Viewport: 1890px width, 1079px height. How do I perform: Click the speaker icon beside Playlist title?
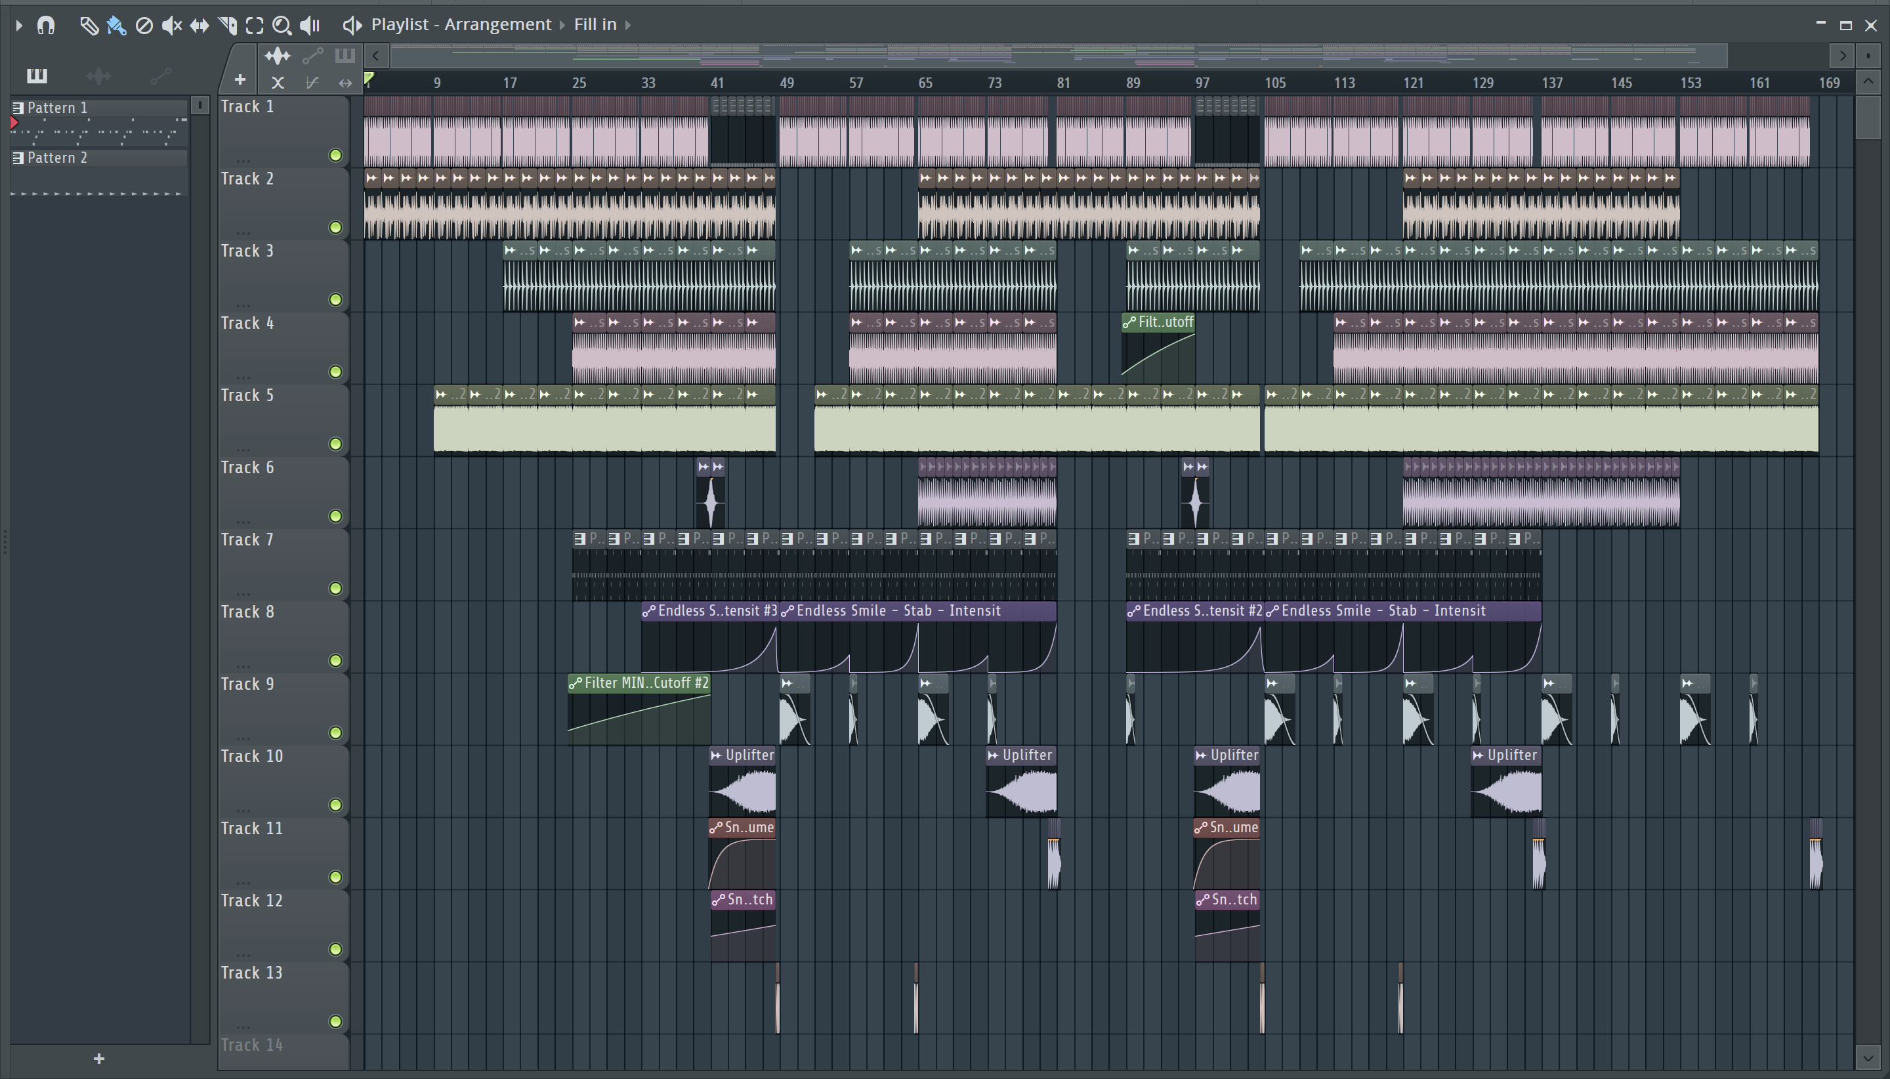[352, 25]
